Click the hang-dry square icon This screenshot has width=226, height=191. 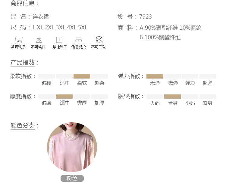[x=59, y=40]
